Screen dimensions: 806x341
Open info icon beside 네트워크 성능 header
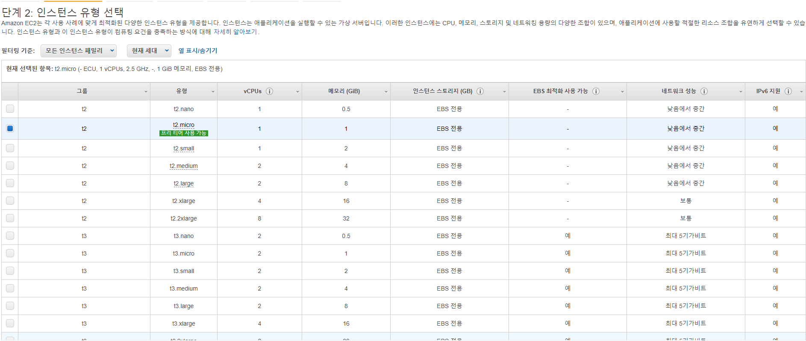click(704, 91)
